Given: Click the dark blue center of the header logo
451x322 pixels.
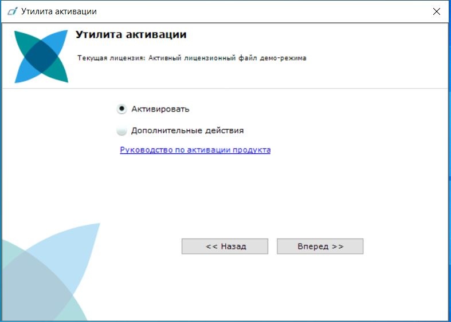Looking at the screenshot, I should click(x=40, y=57).
